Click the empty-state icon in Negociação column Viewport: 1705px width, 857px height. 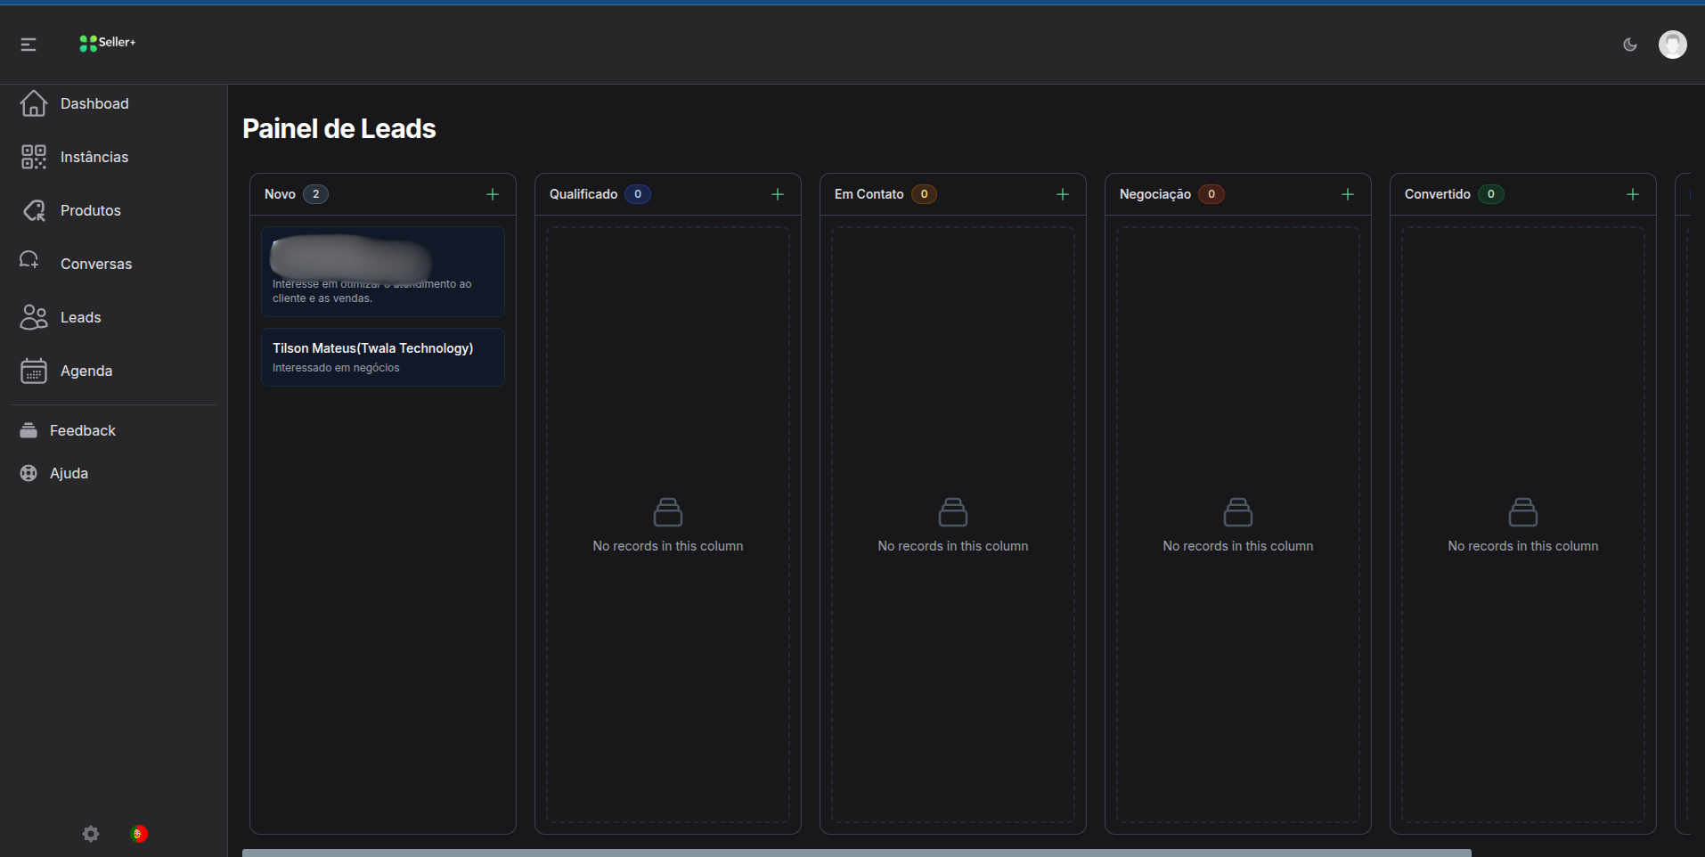(x=1238, y=512)
